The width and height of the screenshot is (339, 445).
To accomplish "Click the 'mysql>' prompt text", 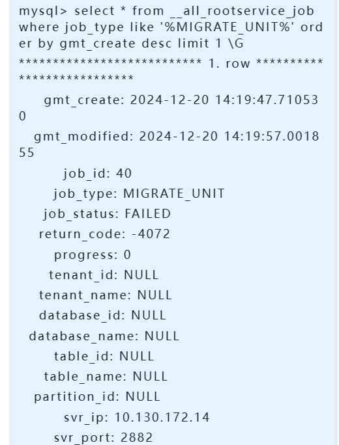I will pyautogui.click(x=43, y=11).
